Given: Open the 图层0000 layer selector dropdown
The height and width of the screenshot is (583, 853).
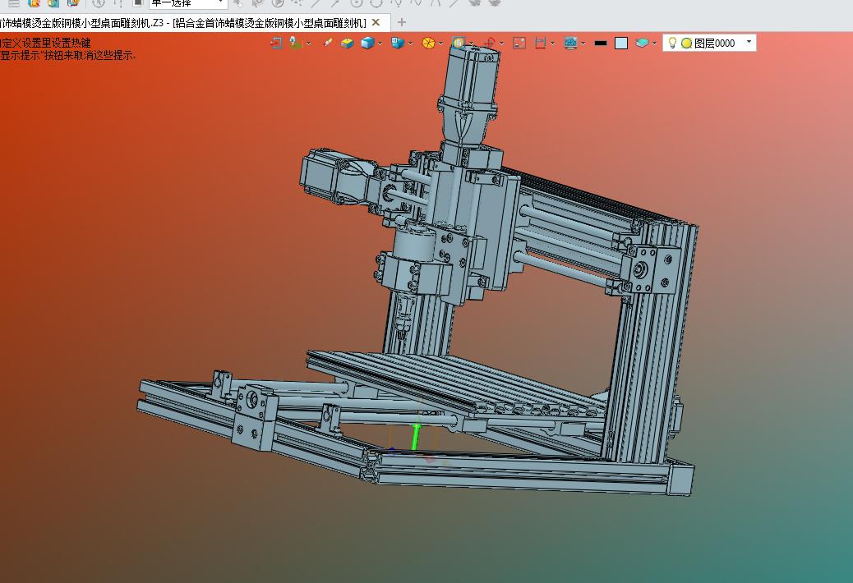Looking at the screenshot, I should pyautogui.click(x=749, y=42).
